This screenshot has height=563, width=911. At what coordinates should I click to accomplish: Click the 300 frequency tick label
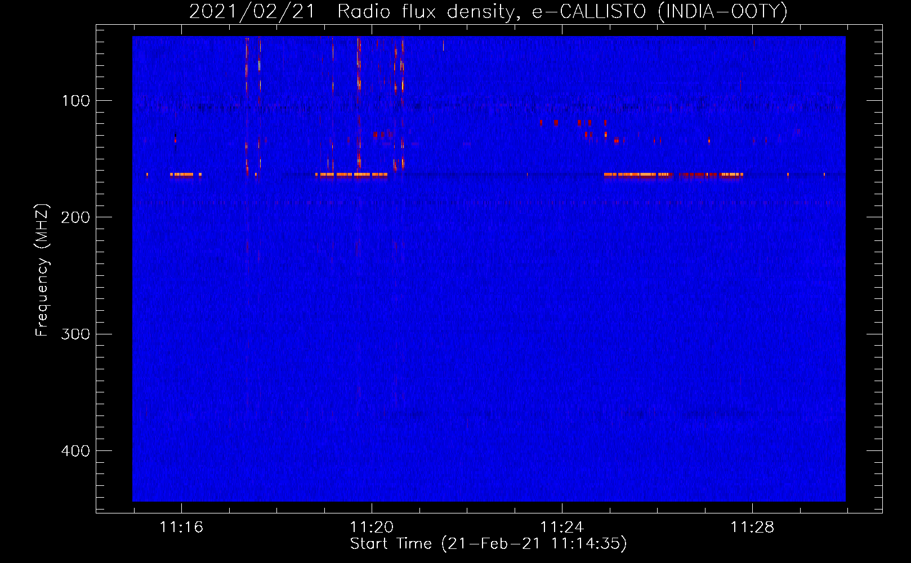[x=75, y=334]
